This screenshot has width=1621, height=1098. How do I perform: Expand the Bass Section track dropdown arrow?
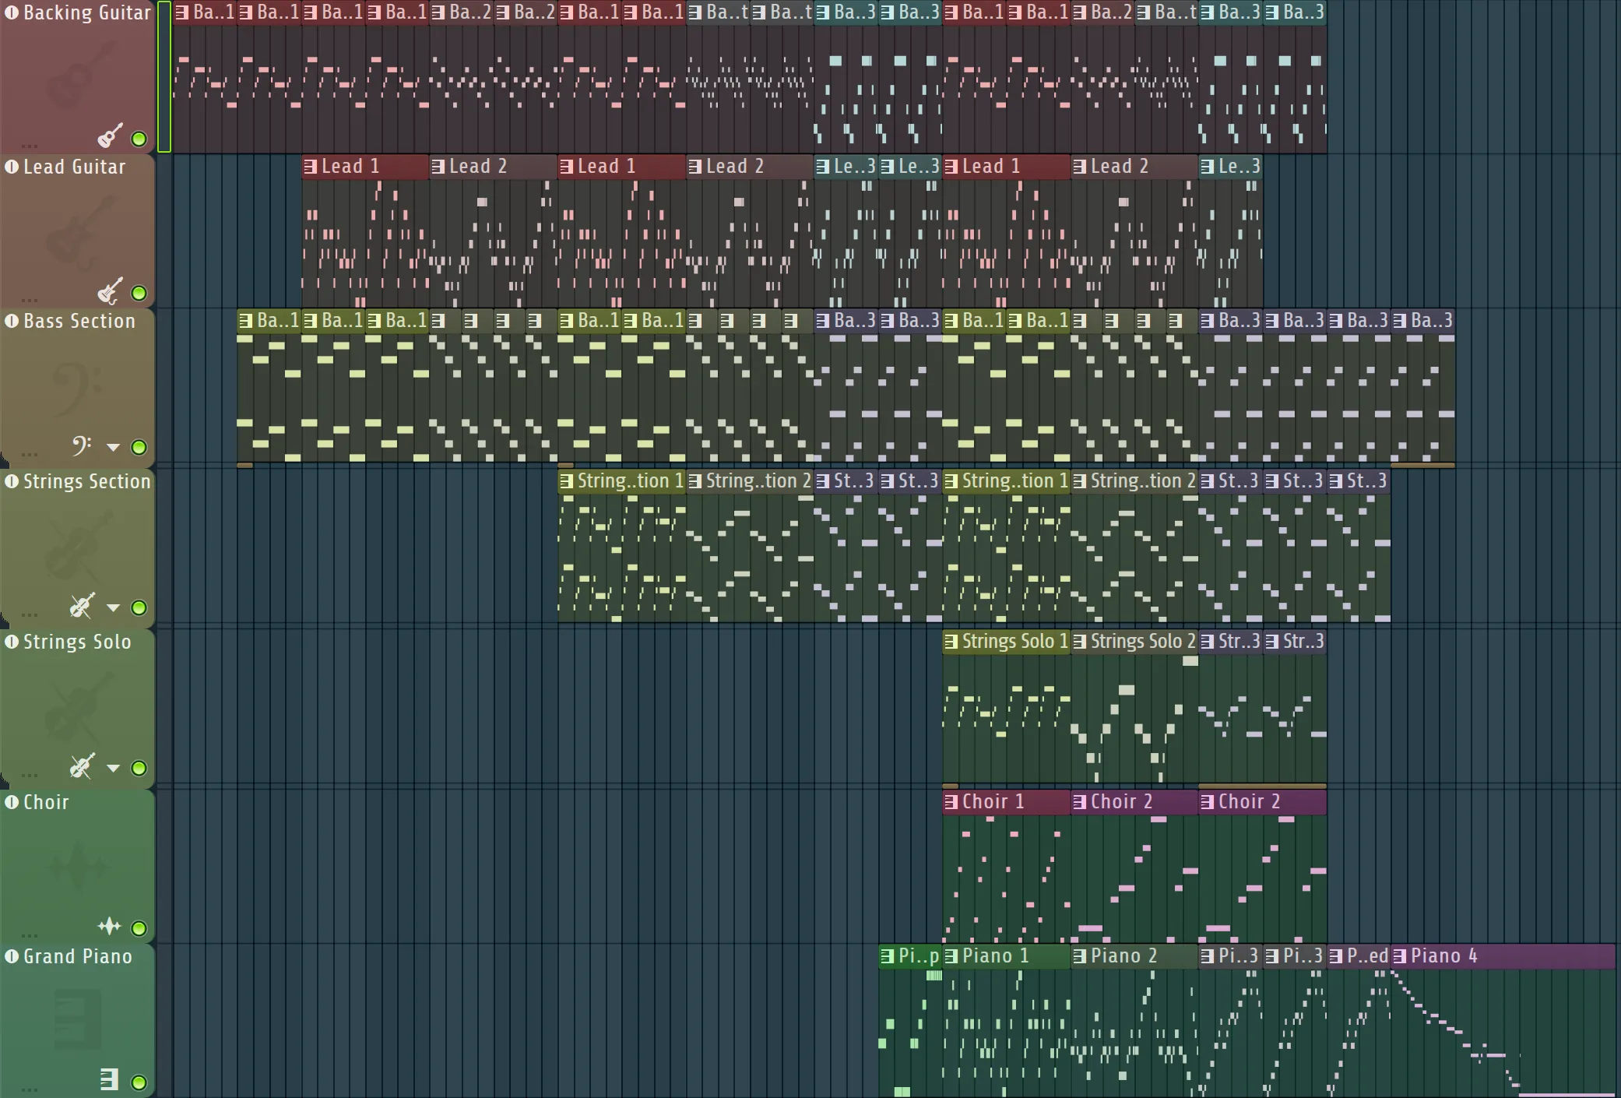point(113,447)
